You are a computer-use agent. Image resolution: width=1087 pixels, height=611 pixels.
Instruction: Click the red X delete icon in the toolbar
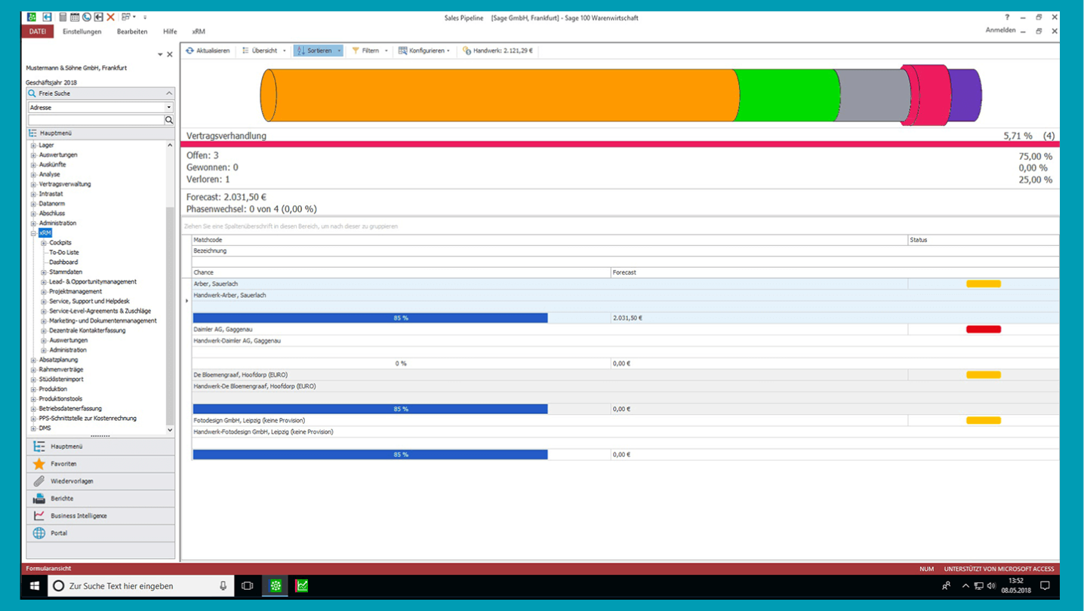[x=110, y=16]
